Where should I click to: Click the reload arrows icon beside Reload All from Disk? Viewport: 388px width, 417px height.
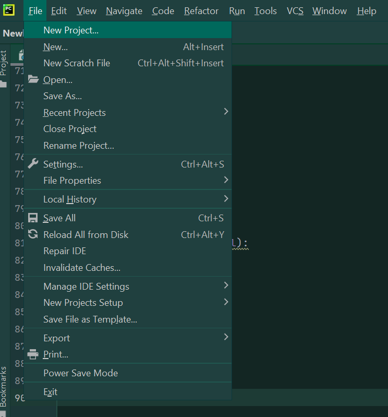point(33,234)
